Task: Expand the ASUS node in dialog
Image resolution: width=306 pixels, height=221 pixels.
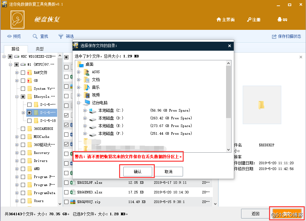Action: pos(78,72)
